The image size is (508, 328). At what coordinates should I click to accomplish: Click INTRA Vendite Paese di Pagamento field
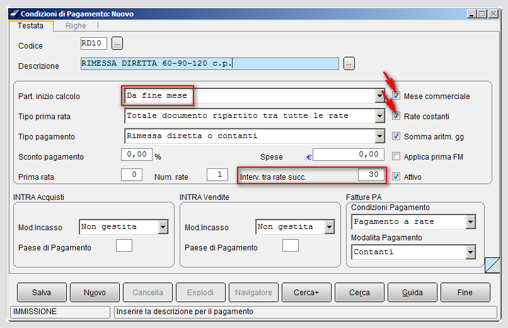click(291, 245)
